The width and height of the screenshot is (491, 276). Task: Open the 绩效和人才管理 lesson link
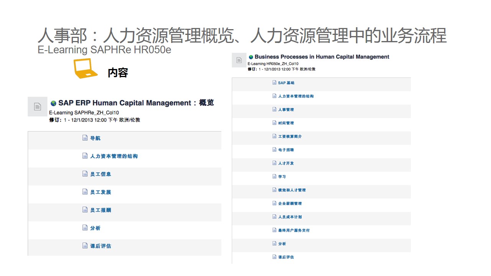[x=292, y=190]
